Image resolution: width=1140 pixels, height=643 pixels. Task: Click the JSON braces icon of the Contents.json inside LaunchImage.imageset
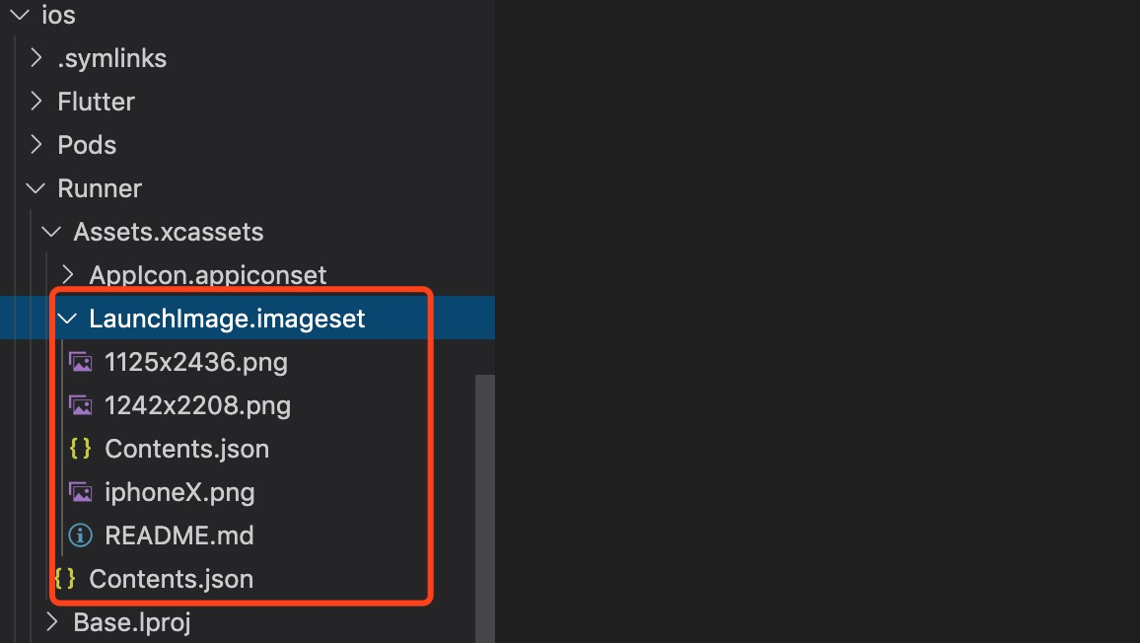tap(81, 449)
